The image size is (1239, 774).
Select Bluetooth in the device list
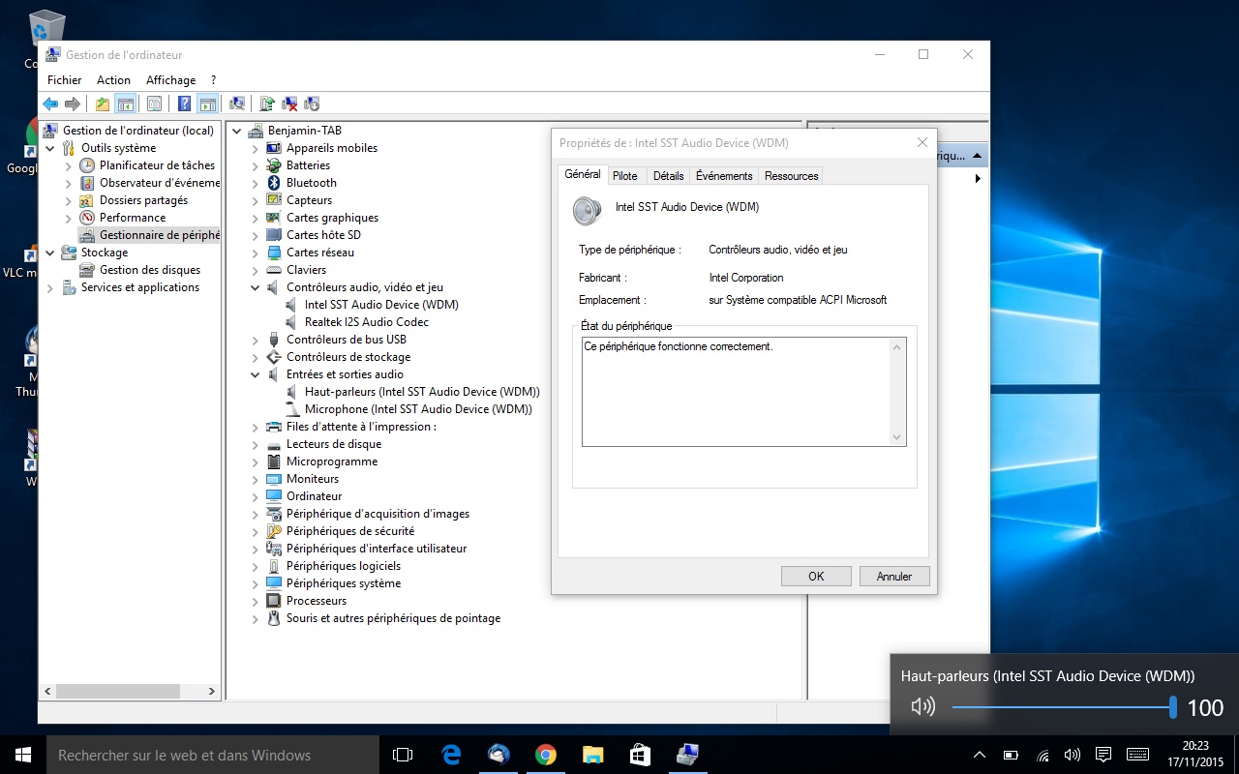click(311, 183)
